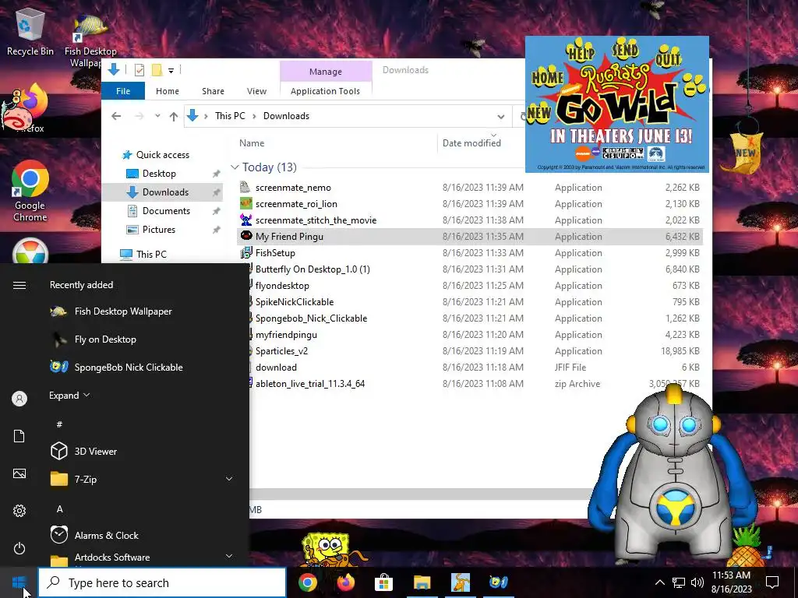
Task: Open Settings gear in Start menu
Action: (x=19, y=511)
